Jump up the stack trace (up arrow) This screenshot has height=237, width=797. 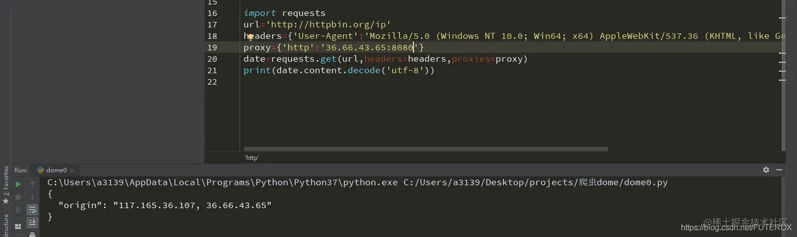(x=32, y=184)
